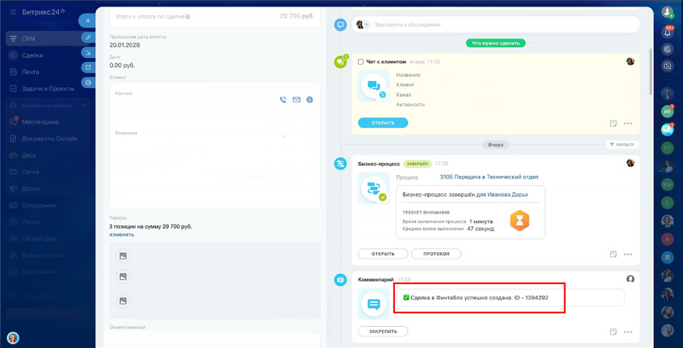Check the 'Чат с клиентом' checkbox
This screenshot has height=348, width=683.
coord(361,62)
